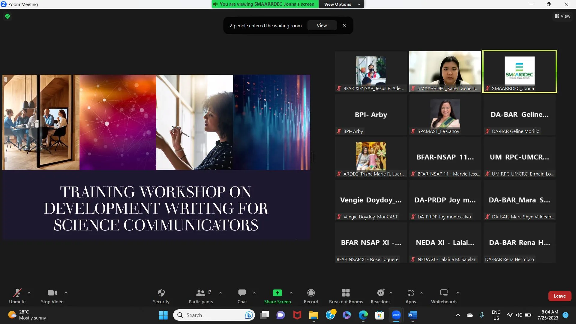Expand video options arrow beside Stop Video

pyautogui.click(x=66, y=292)
